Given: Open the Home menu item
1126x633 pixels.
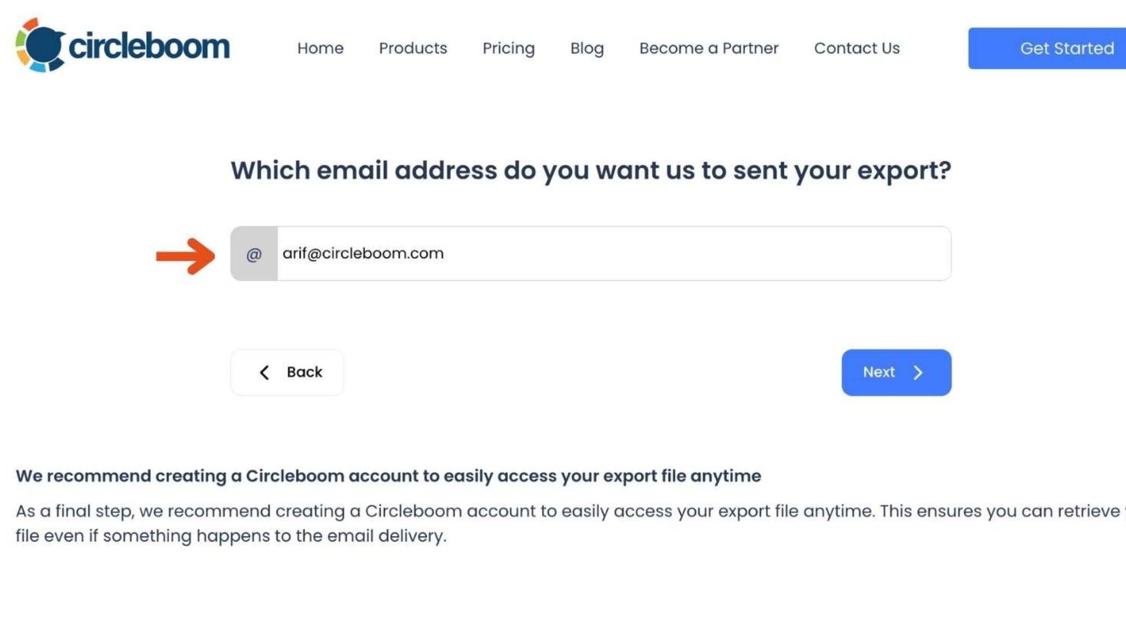Looking at the screenshot, I should point(320,48).
